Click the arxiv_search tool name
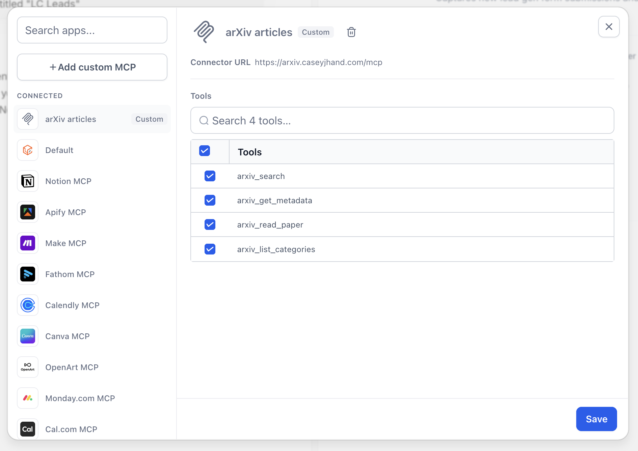Screen dimensions: 638x451 261,176
